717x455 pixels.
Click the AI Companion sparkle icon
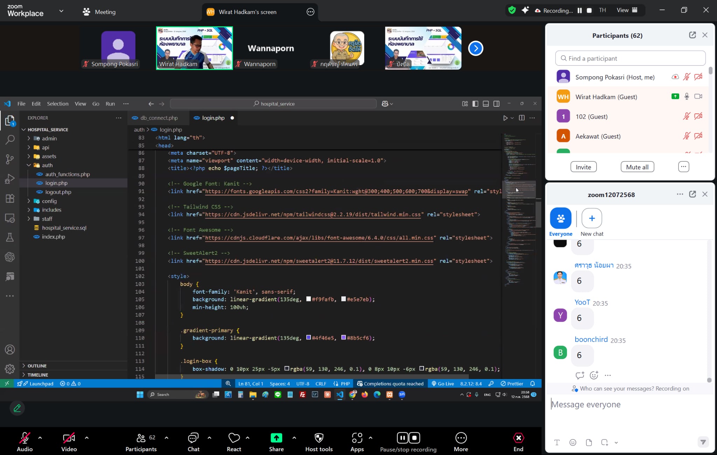[525, 10]
